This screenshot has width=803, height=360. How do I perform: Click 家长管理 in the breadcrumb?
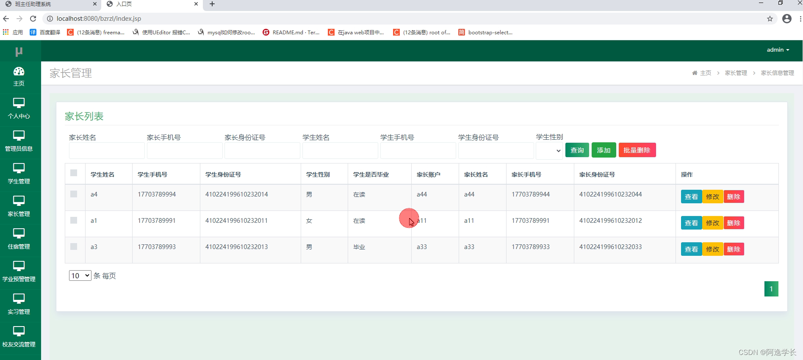click(x=736, y=73)
